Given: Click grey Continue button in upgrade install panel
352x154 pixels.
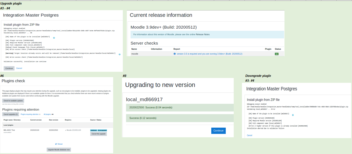Looking at the screenshot, I should tap(9, 68).
